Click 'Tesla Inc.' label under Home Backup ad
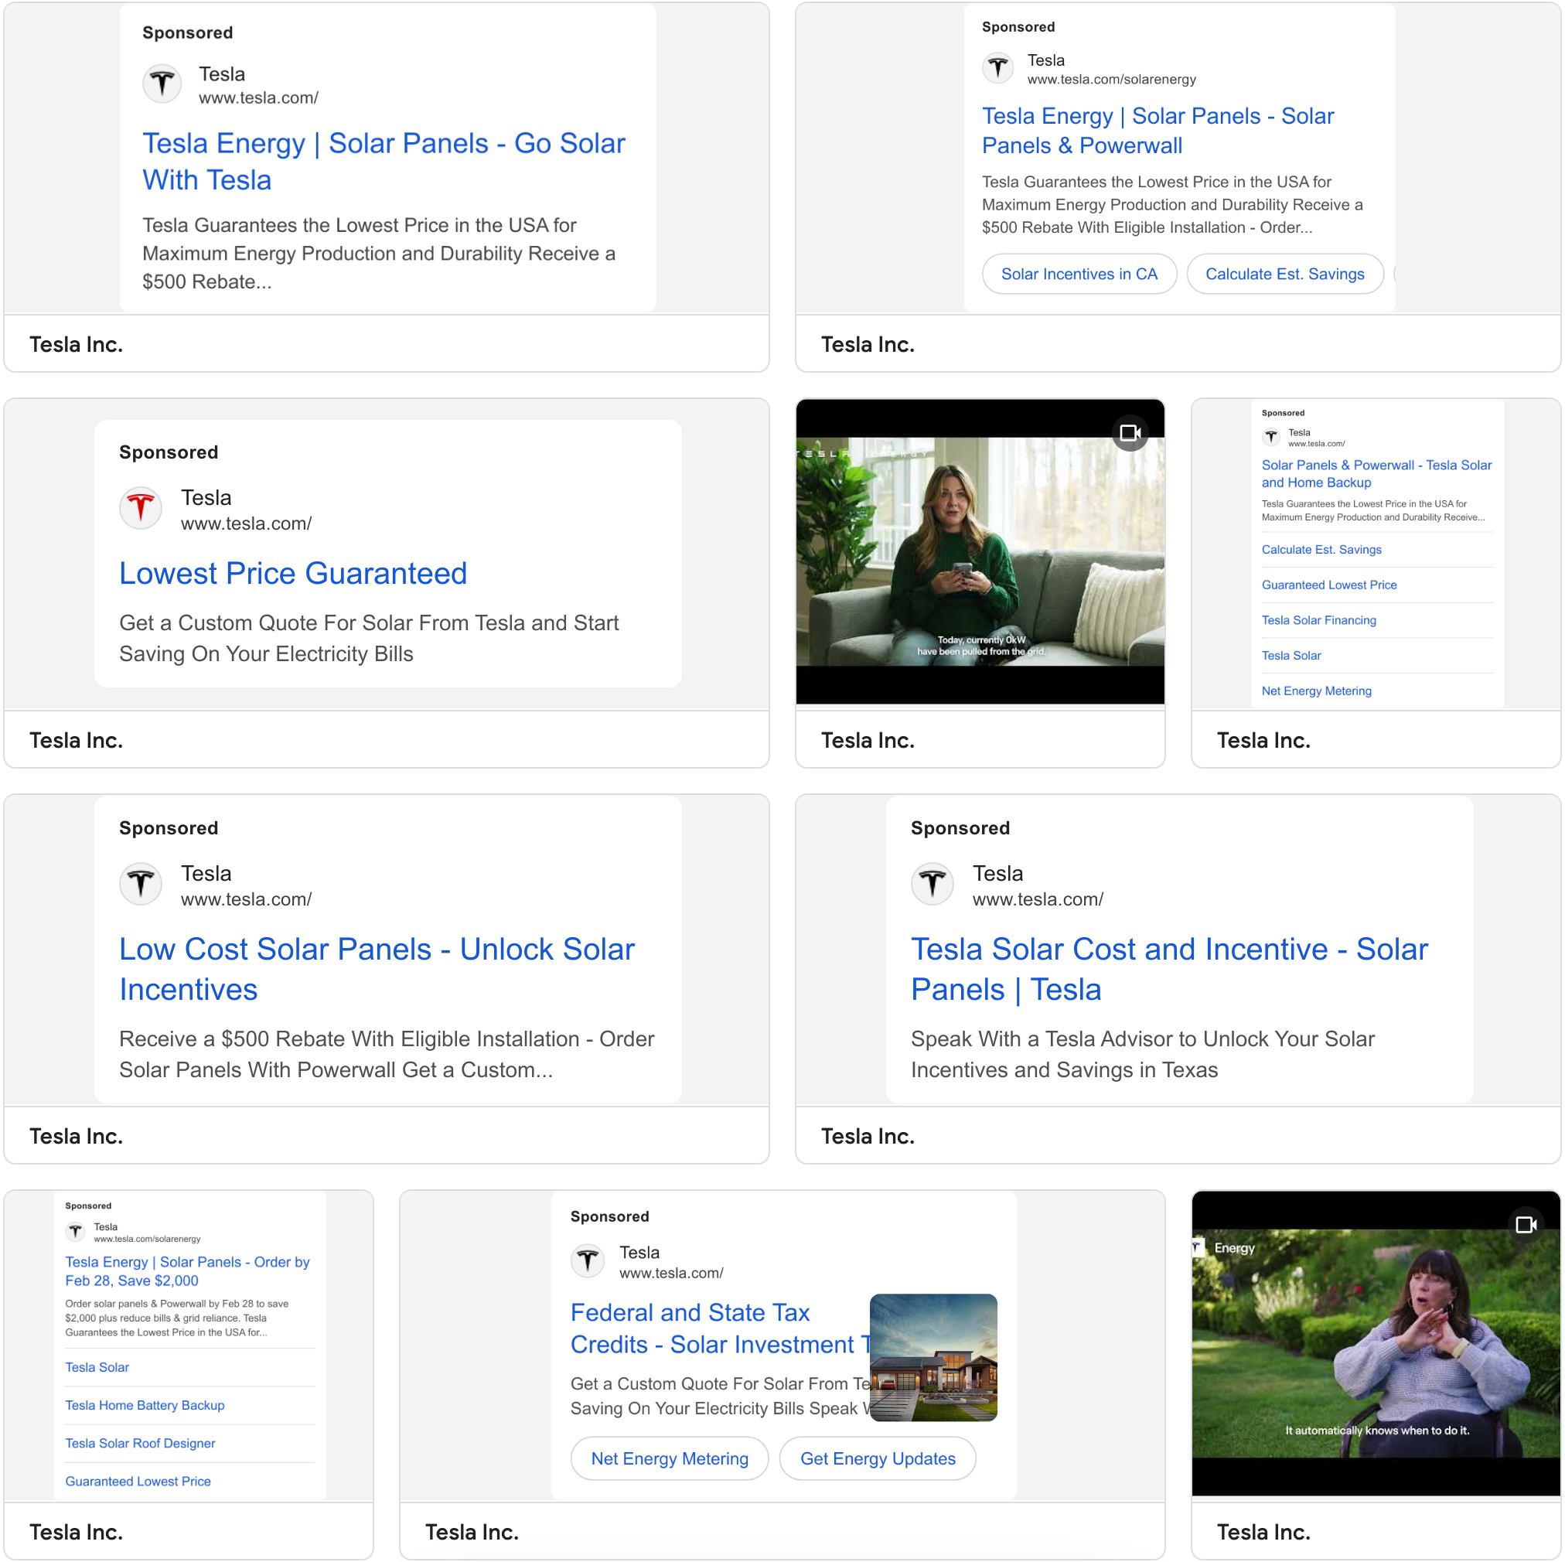This screenshot has width=1565, height=1562. pos(1263,741)
